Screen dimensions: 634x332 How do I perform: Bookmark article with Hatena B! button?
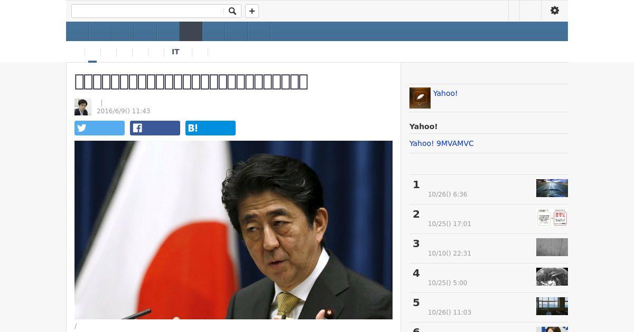[x=210, y=128]
